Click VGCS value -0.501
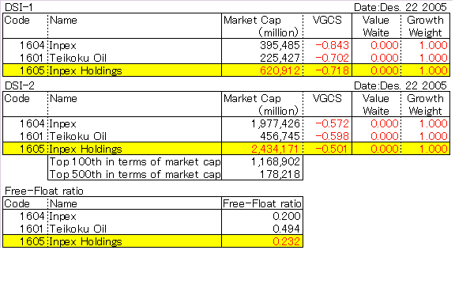Viewport: 455px width, 288px height. click(328, 149)
